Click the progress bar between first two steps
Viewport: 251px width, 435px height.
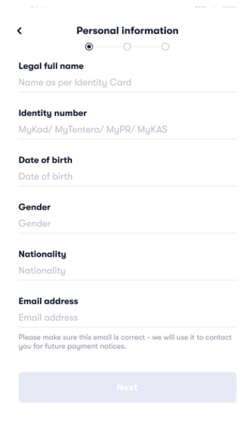tap(108, 46)
